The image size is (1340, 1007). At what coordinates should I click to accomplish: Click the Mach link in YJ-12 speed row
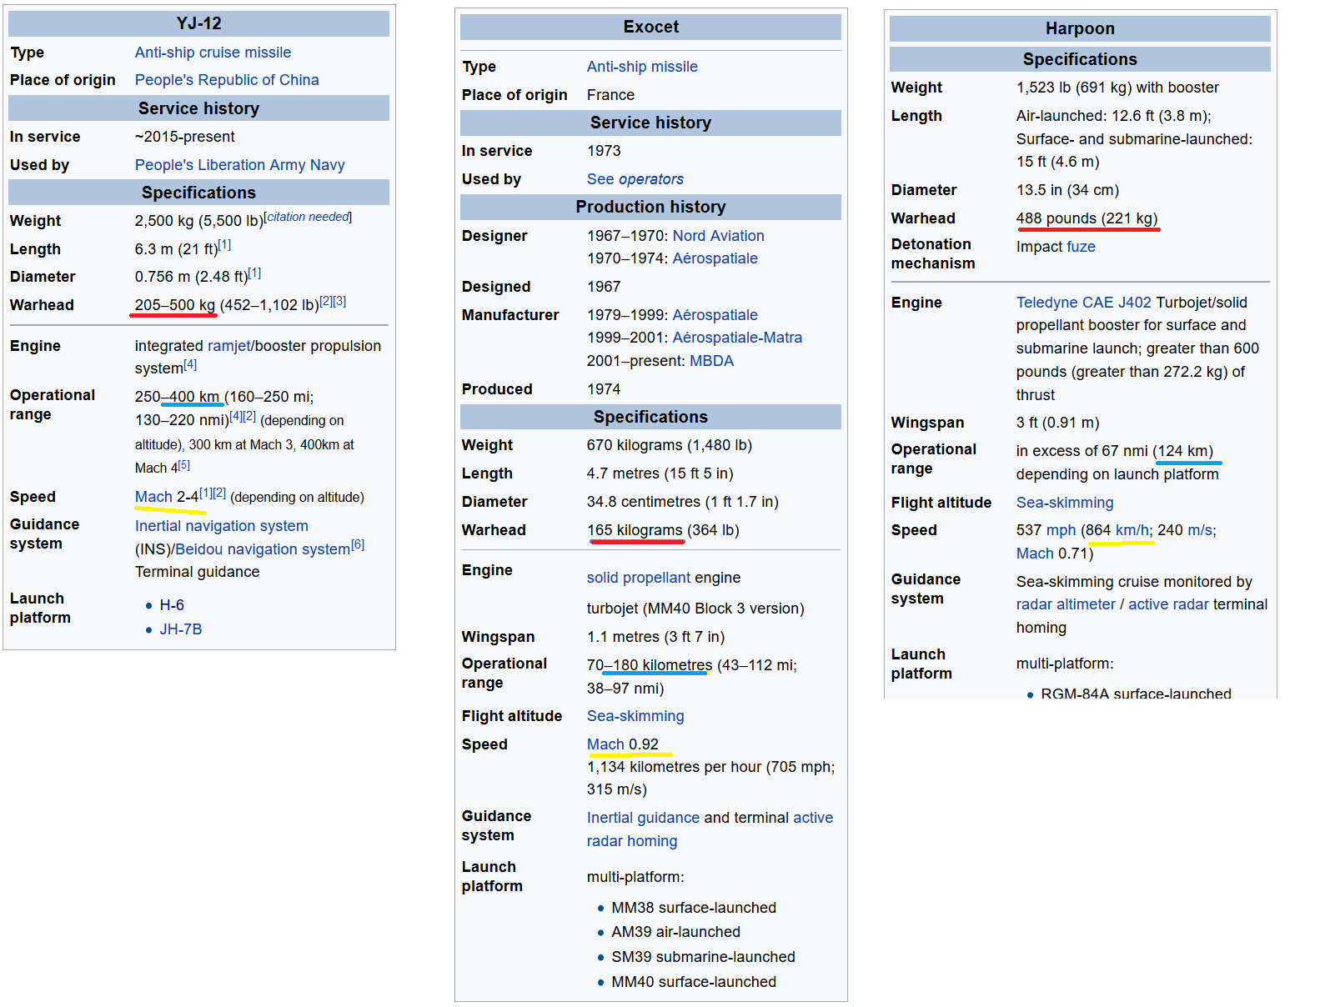[x=153, y=497]
